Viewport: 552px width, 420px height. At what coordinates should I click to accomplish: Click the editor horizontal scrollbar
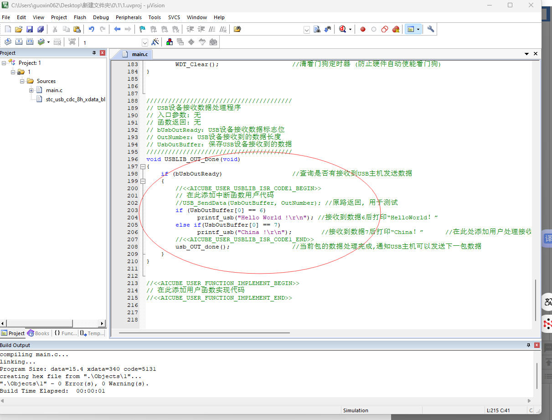(x=204, y=332)
